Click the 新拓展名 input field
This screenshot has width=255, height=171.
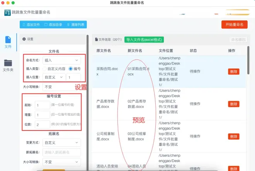pos(62,152)
